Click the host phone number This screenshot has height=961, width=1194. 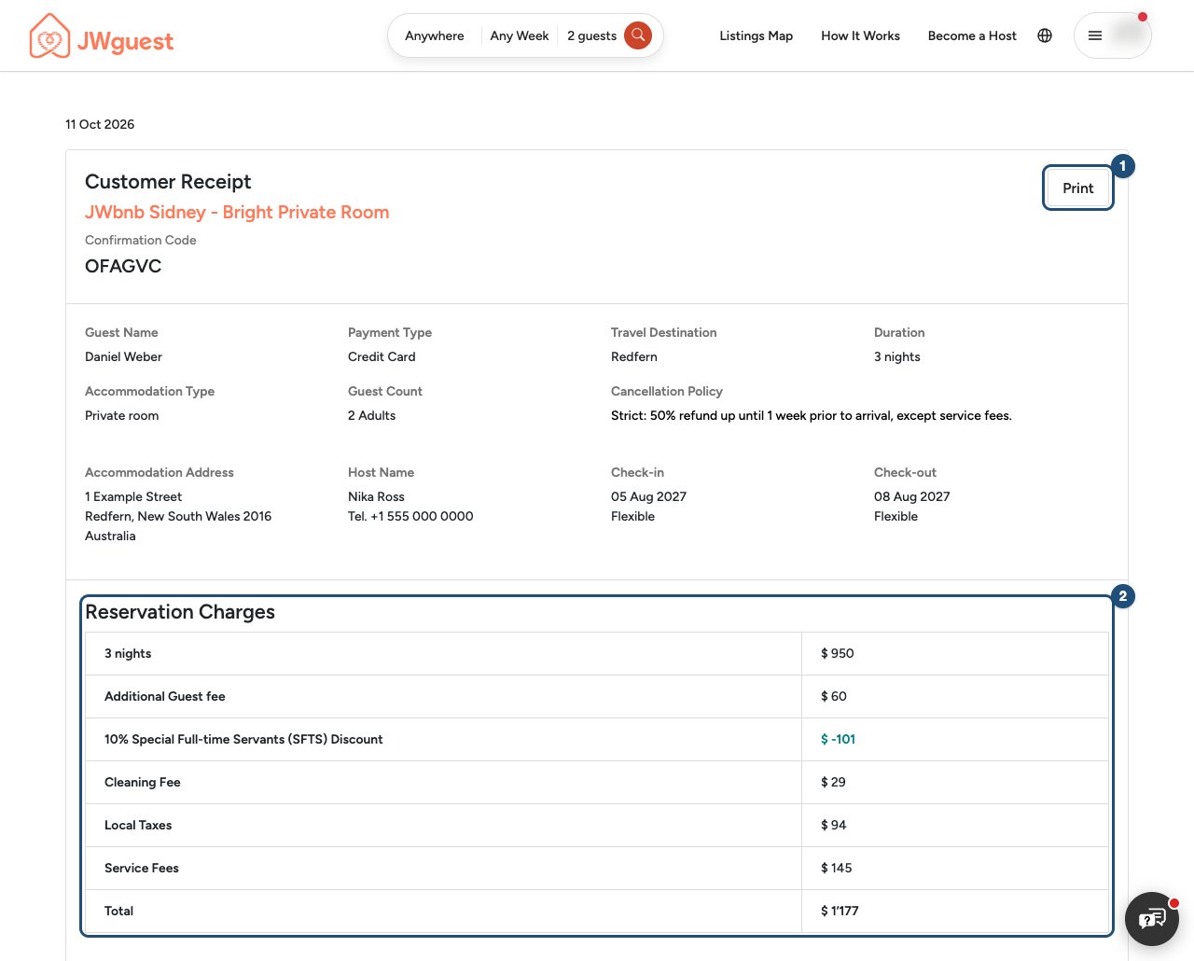[x=410, y=516]
